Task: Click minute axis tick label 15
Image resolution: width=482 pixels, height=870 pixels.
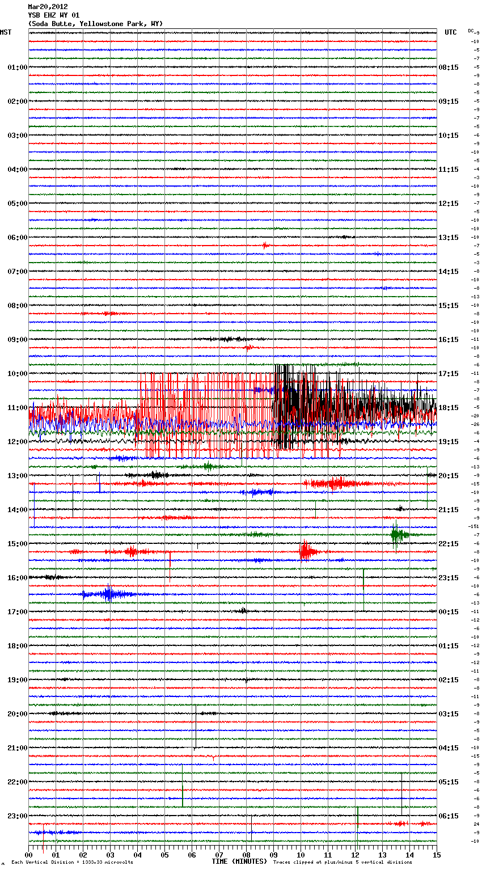Action: pyautogui.click(x=436, y=855)
